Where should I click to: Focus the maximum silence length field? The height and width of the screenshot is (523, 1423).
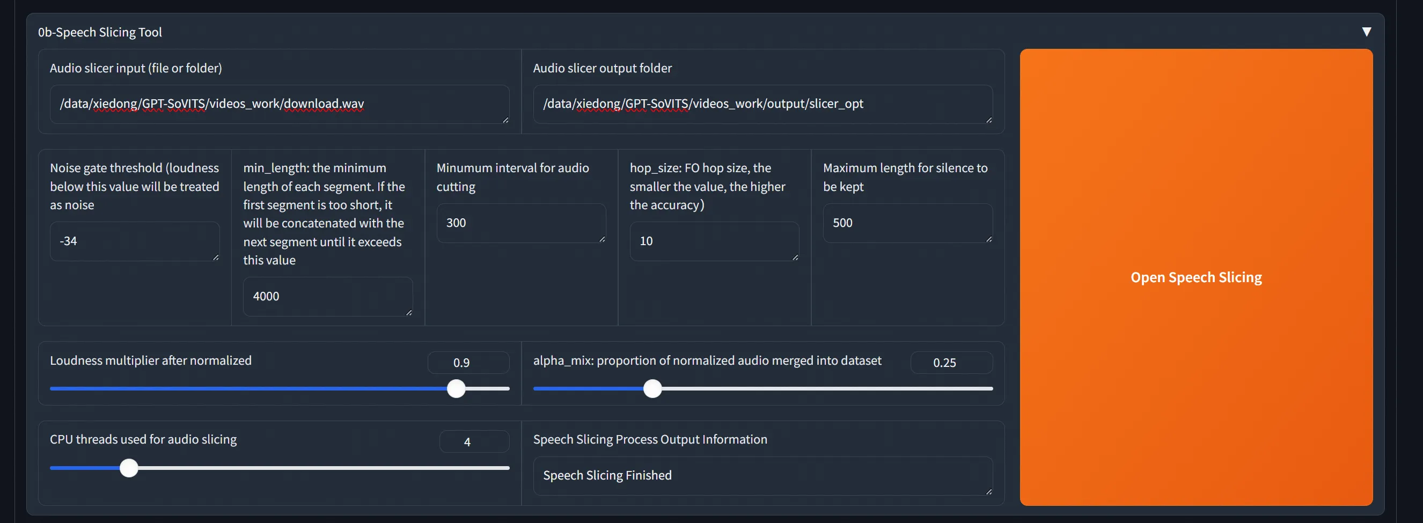point(907,223)
